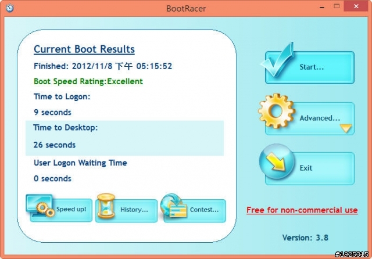Click the monitor with gears icon

click(41, 206)
